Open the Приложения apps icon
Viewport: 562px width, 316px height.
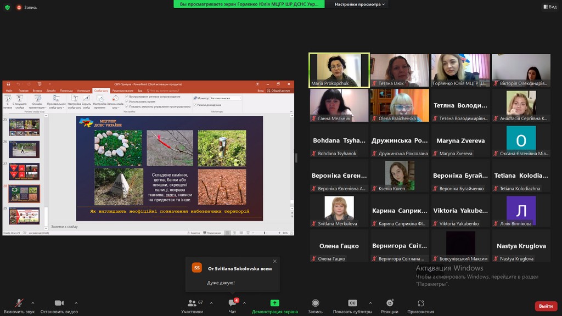pyautogui.click(x=420, y=303)
